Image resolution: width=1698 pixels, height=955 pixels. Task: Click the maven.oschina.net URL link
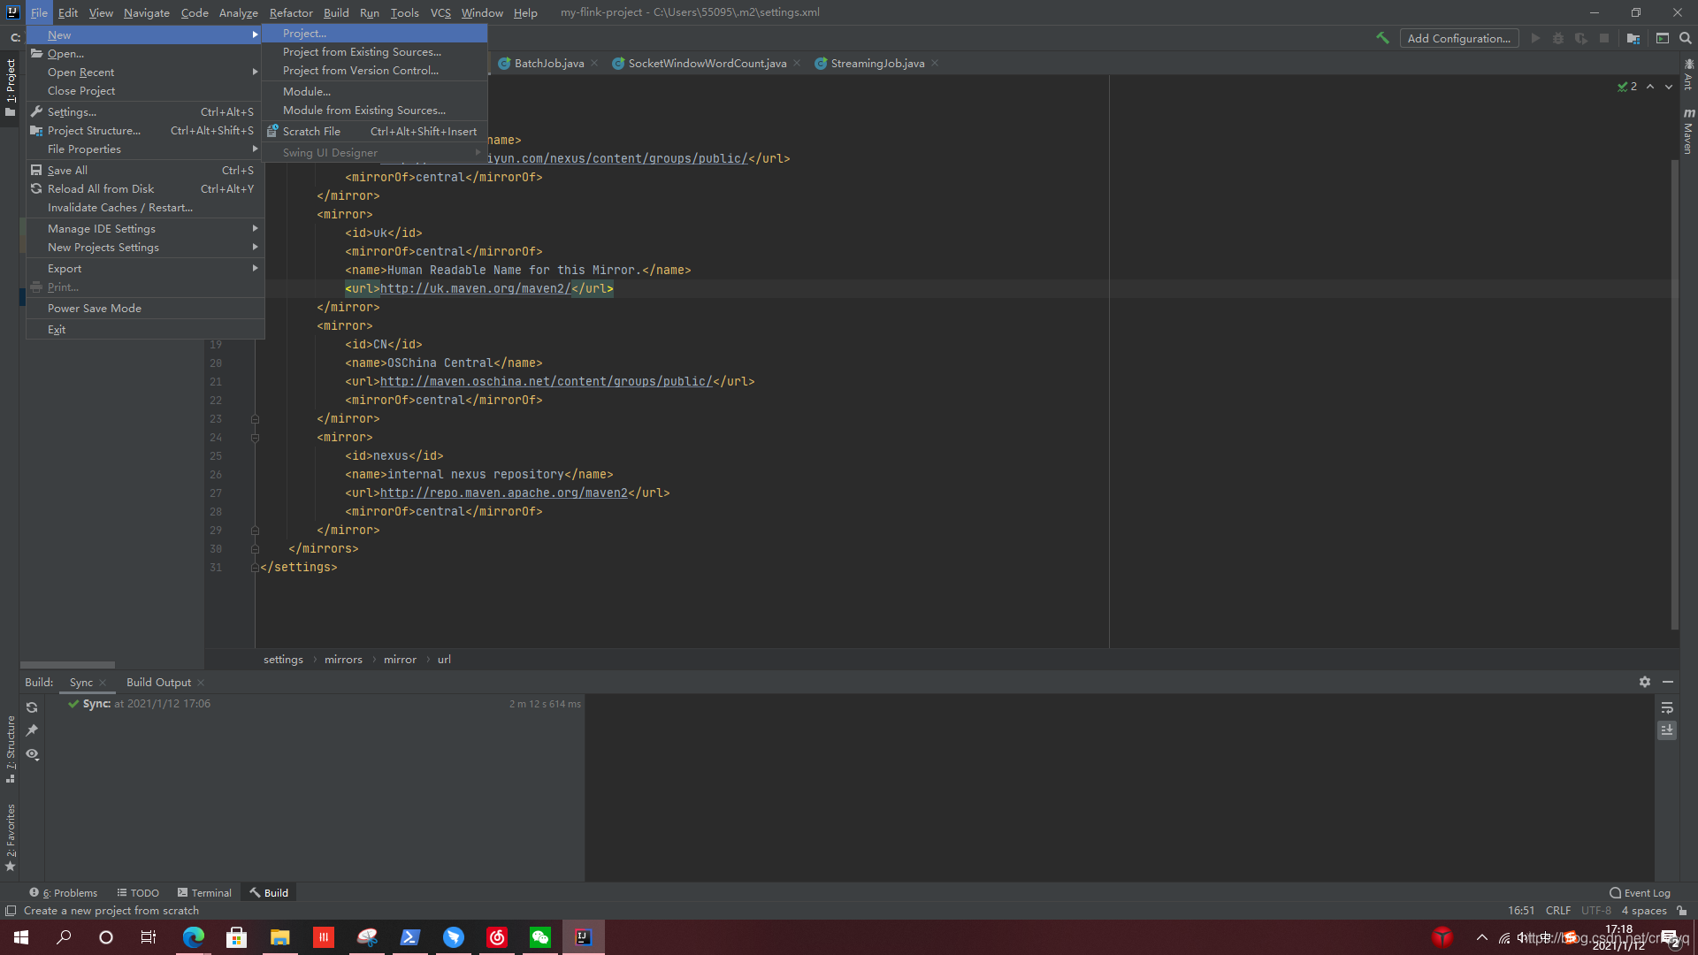point(546,382)
